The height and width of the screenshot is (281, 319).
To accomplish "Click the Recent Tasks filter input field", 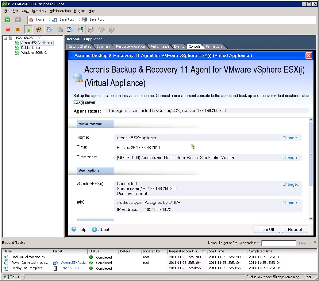I will pos(279,243).
